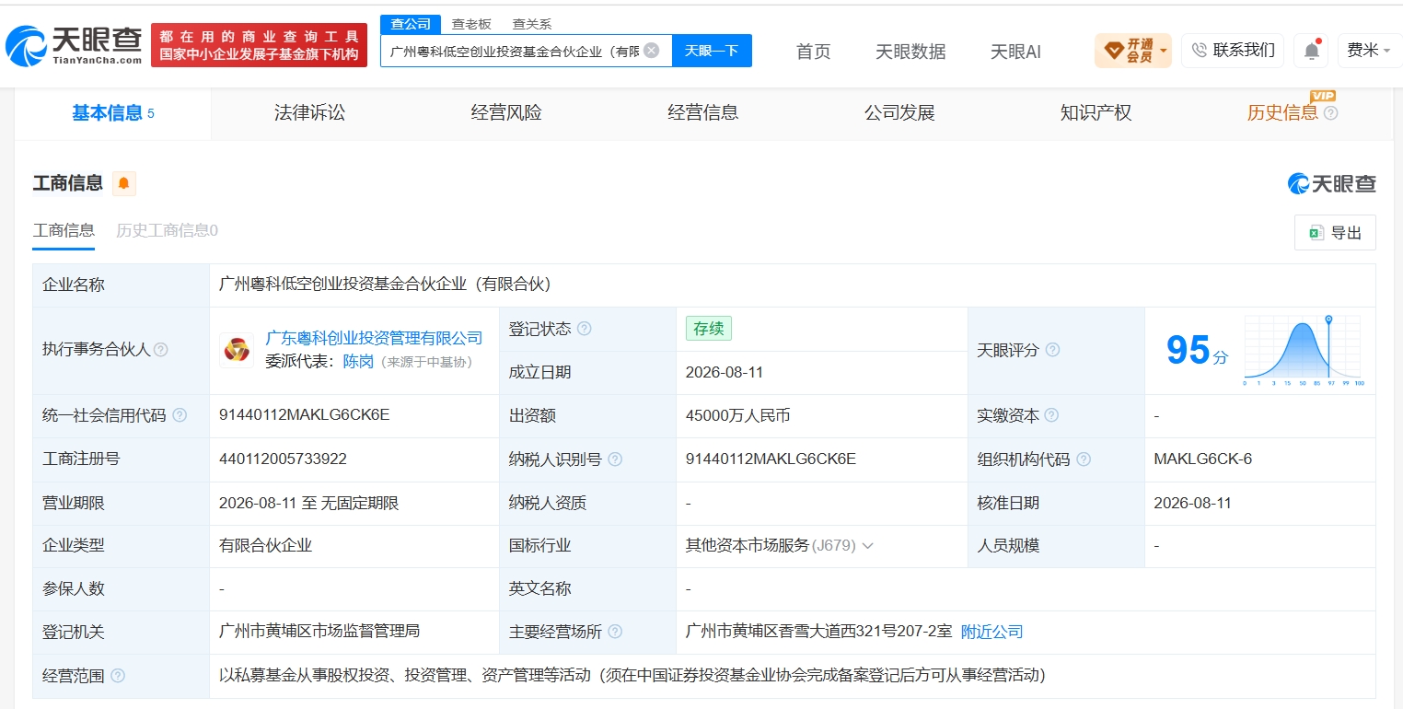Click the 附近公司 link
The height and width of the screenshot is (709, 1403).
[x=992, y=632]
